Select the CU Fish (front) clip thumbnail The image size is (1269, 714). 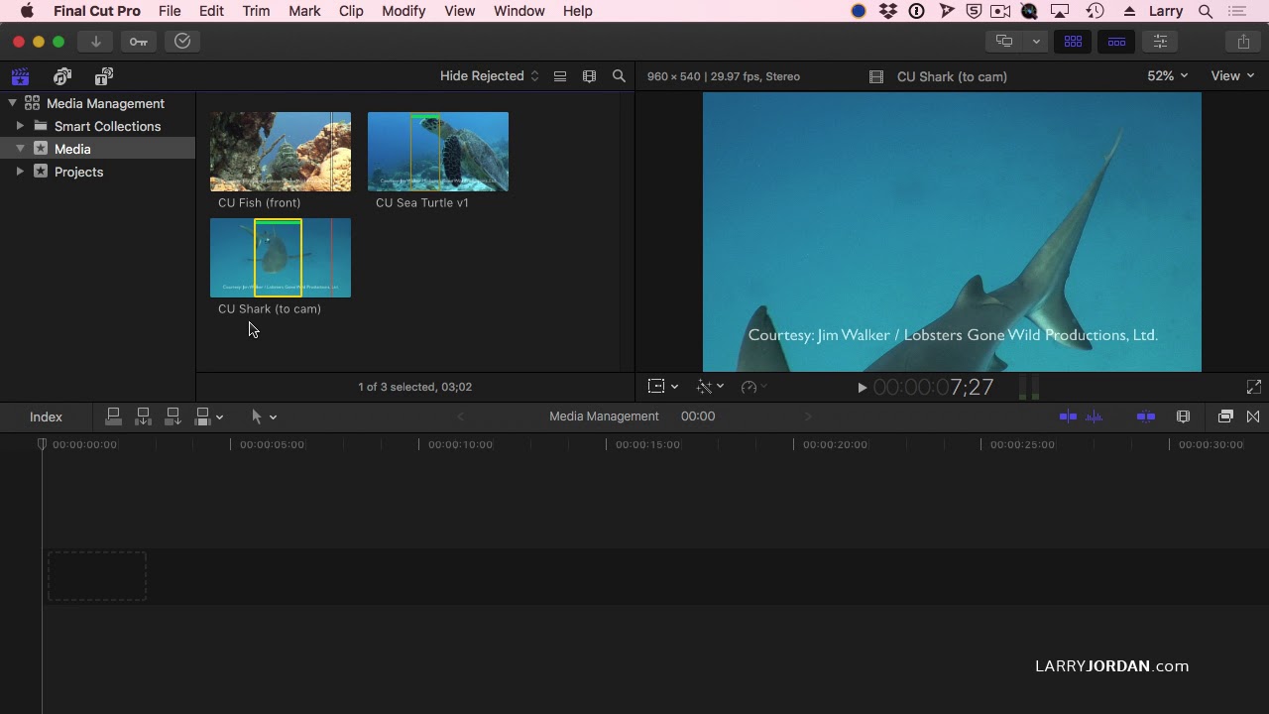click(281, 152)
